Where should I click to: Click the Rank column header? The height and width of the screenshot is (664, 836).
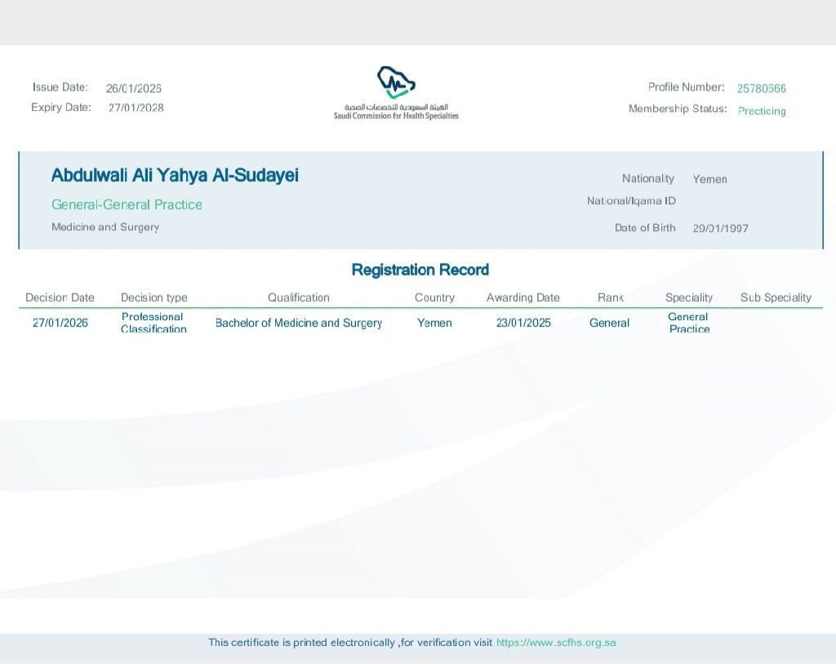(x=610, y=298)
